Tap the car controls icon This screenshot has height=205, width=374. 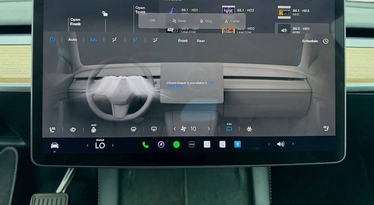click(55, 145)
